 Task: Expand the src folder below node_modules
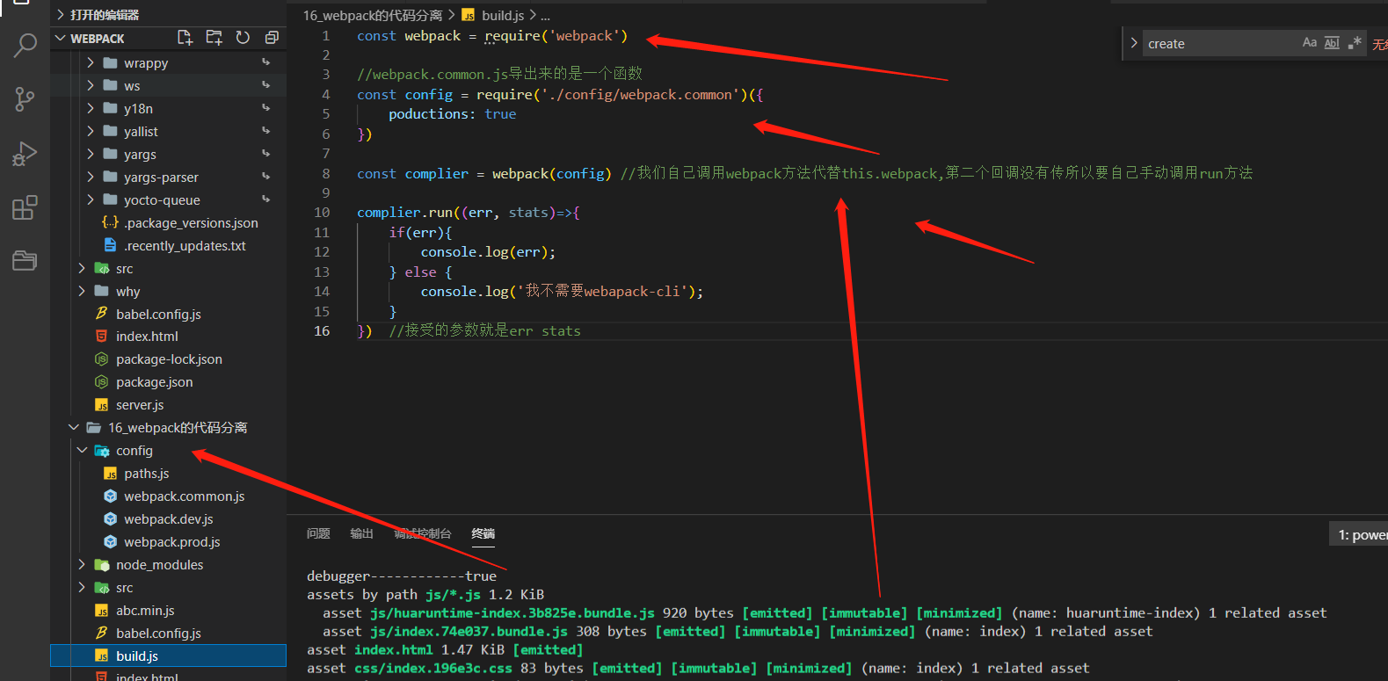(x=82, y=587)
